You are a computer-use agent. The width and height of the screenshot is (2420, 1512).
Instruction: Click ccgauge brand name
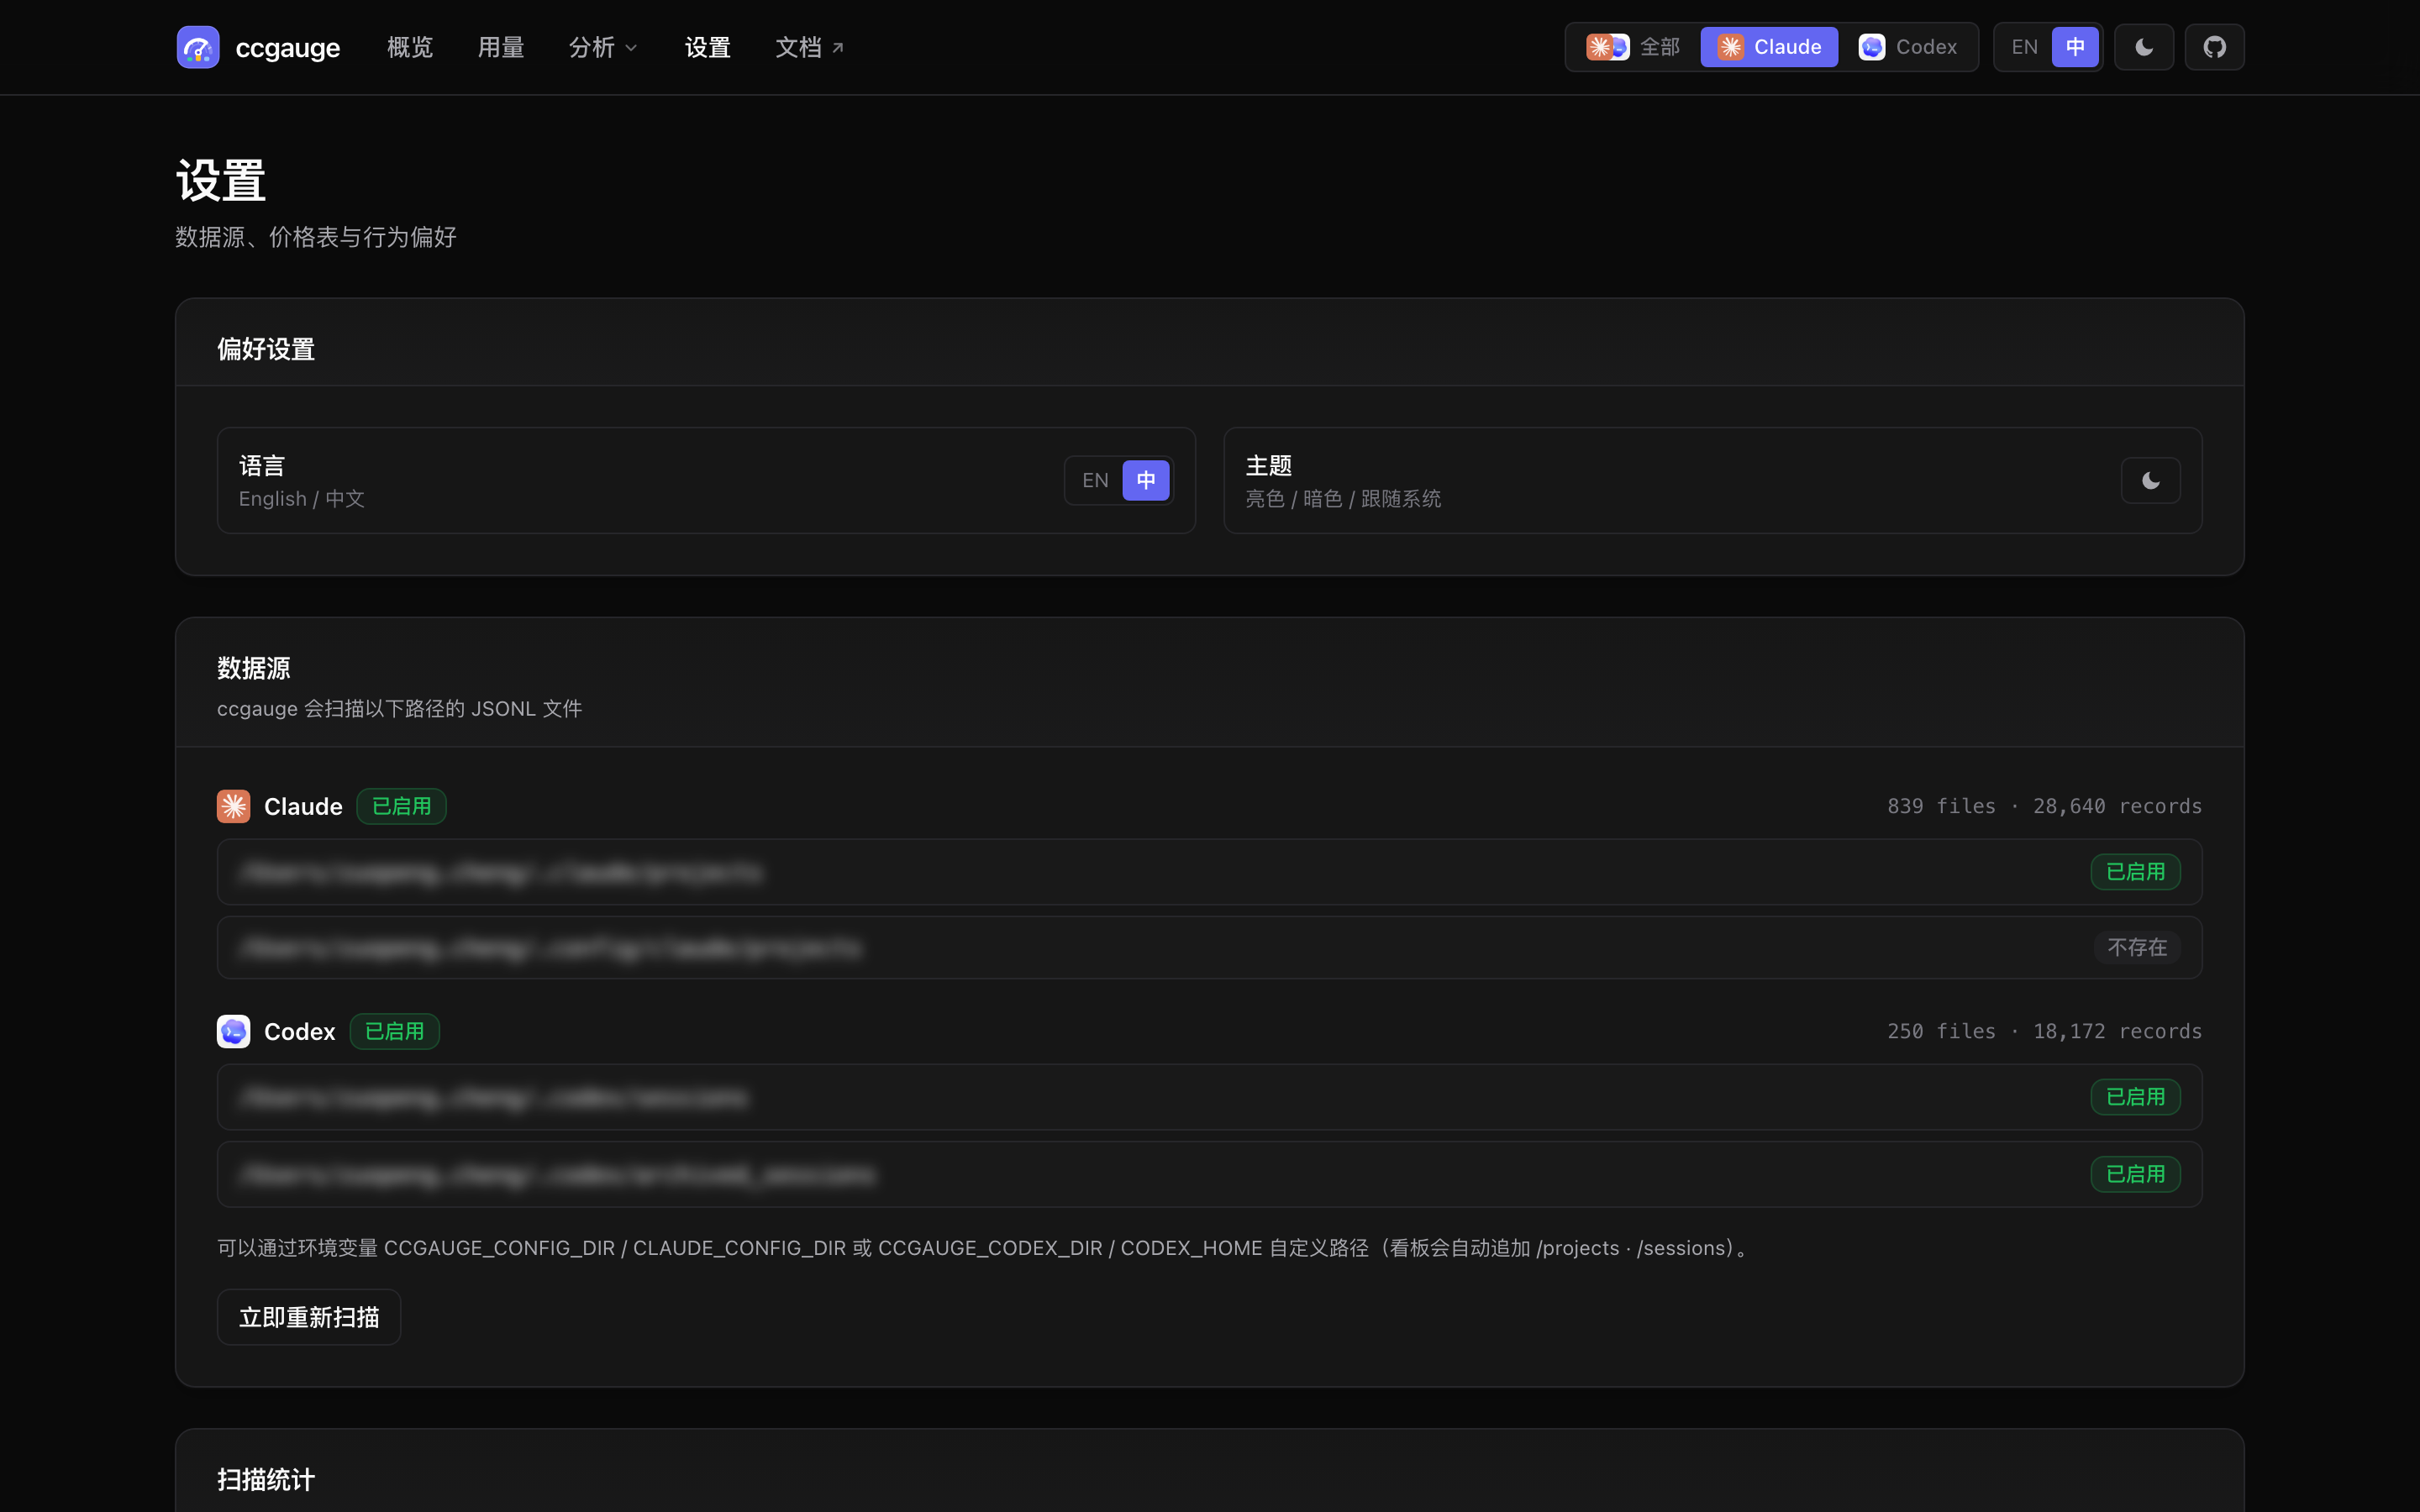tap(288, 47)
